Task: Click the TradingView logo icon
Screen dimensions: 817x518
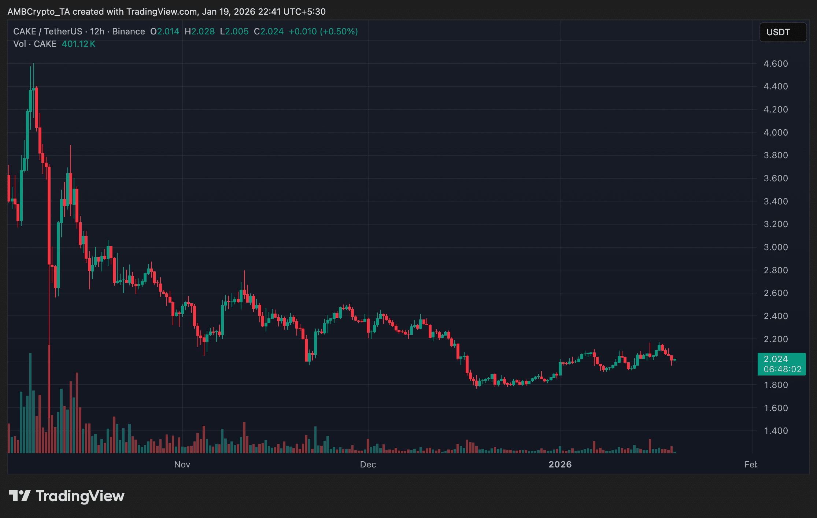Action: pyautogui.click(x=19, y=496)
